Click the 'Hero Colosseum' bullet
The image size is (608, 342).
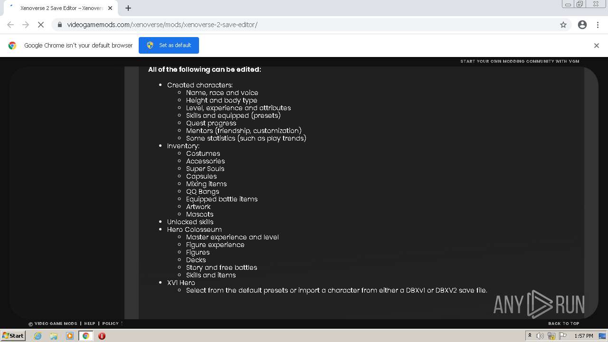pyautogui.click(x=194, y=229)
